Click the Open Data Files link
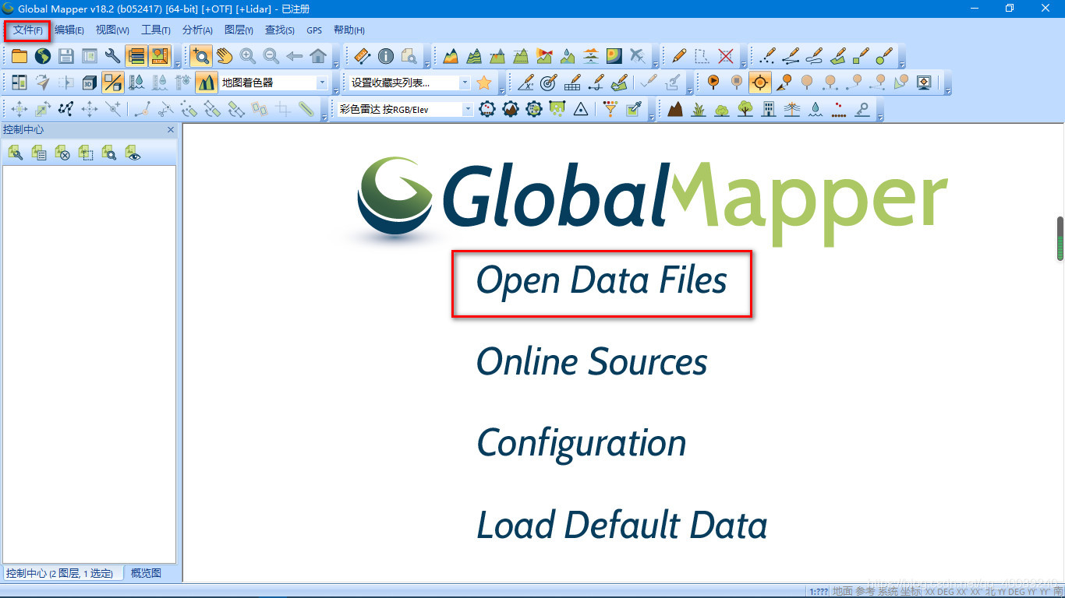The height and width of the screenshot is (598, 1065). click(x=602, y=280)
